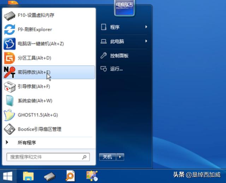The height and width of the screenshot is (183, 226).
Task: Click the magnifier search button in search box
Action: [84, 157]
